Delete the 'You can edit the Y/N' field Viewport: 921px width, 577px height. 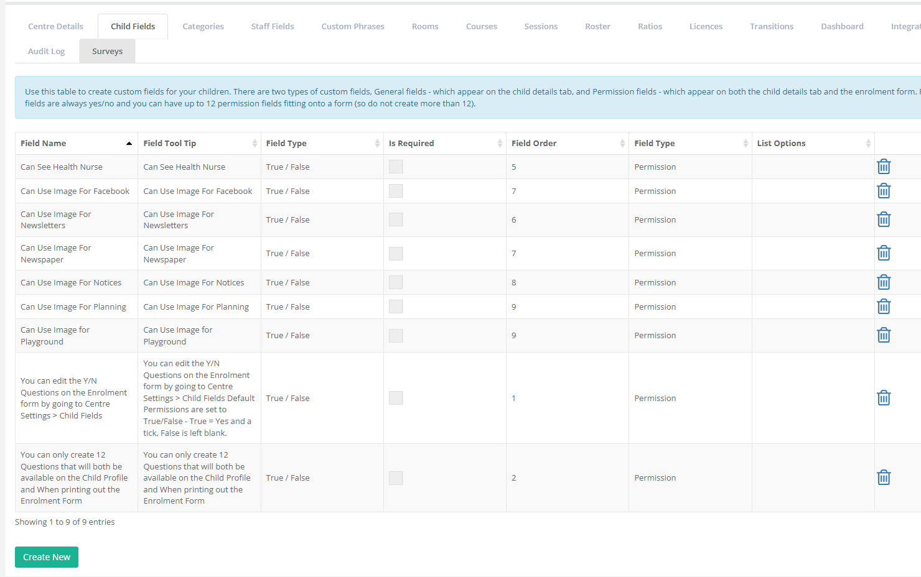[x=884, y=398]
